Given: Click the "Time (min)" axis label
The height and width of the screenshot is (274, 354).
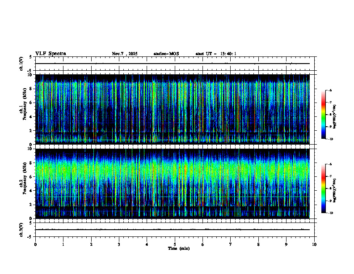Looking at the screenshot, I should point(179,248).
